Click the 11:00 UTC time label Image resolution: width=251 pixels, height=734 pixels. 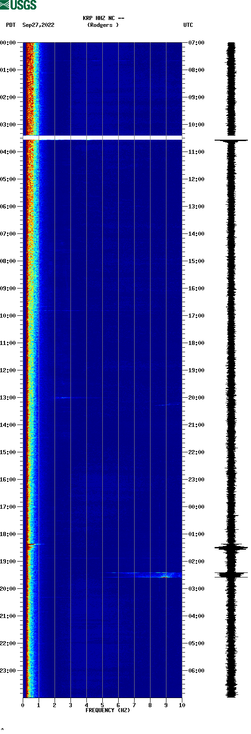click(196, 152)
